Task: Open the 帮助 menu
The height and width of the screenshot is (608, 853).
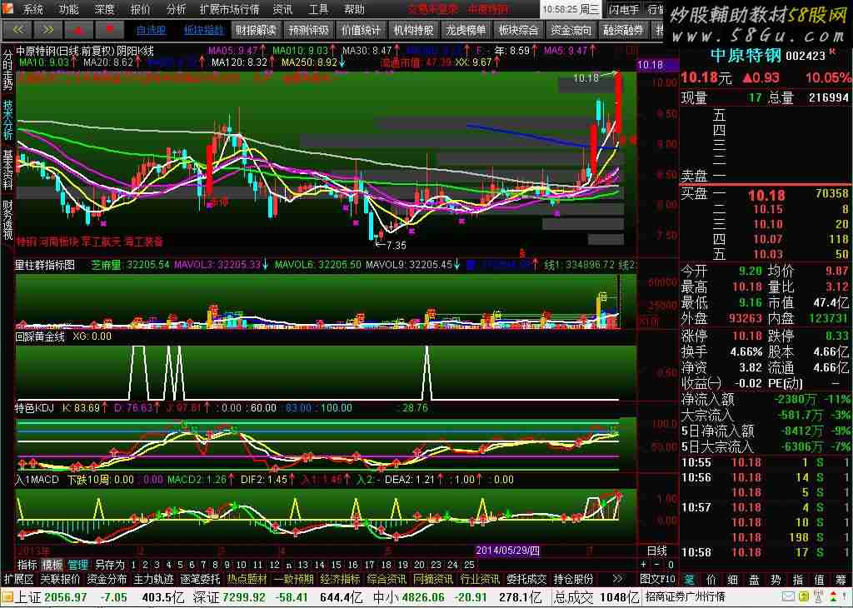Action: click(x=354, y=9)
